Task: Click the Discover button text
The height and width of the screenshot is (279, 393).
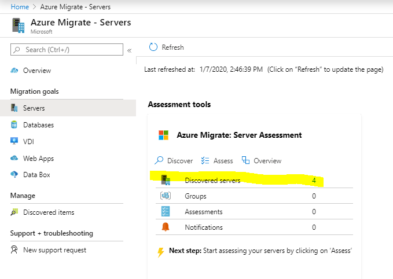Action: 180,161
